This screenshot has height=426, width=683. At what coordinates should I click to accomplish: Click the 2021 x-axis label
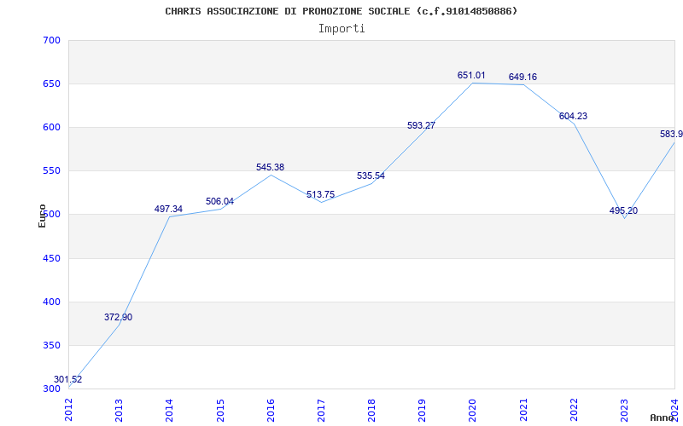click(x=523, y=410)
